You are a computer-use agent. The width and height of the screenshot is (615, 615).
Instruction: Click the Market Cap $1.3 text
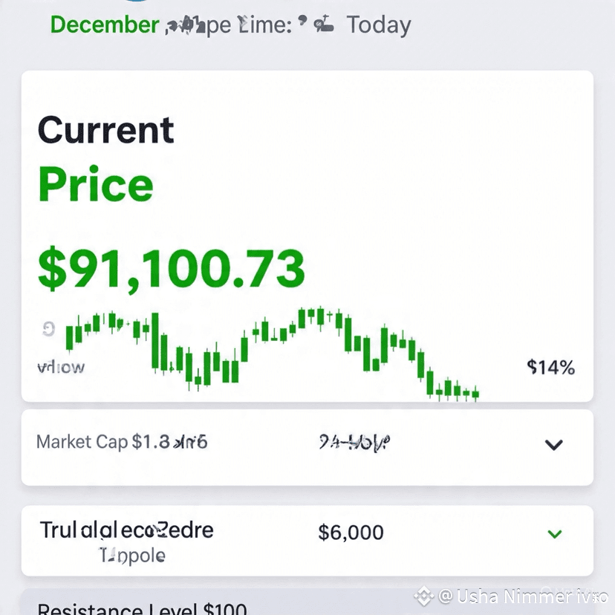(122, 442)
